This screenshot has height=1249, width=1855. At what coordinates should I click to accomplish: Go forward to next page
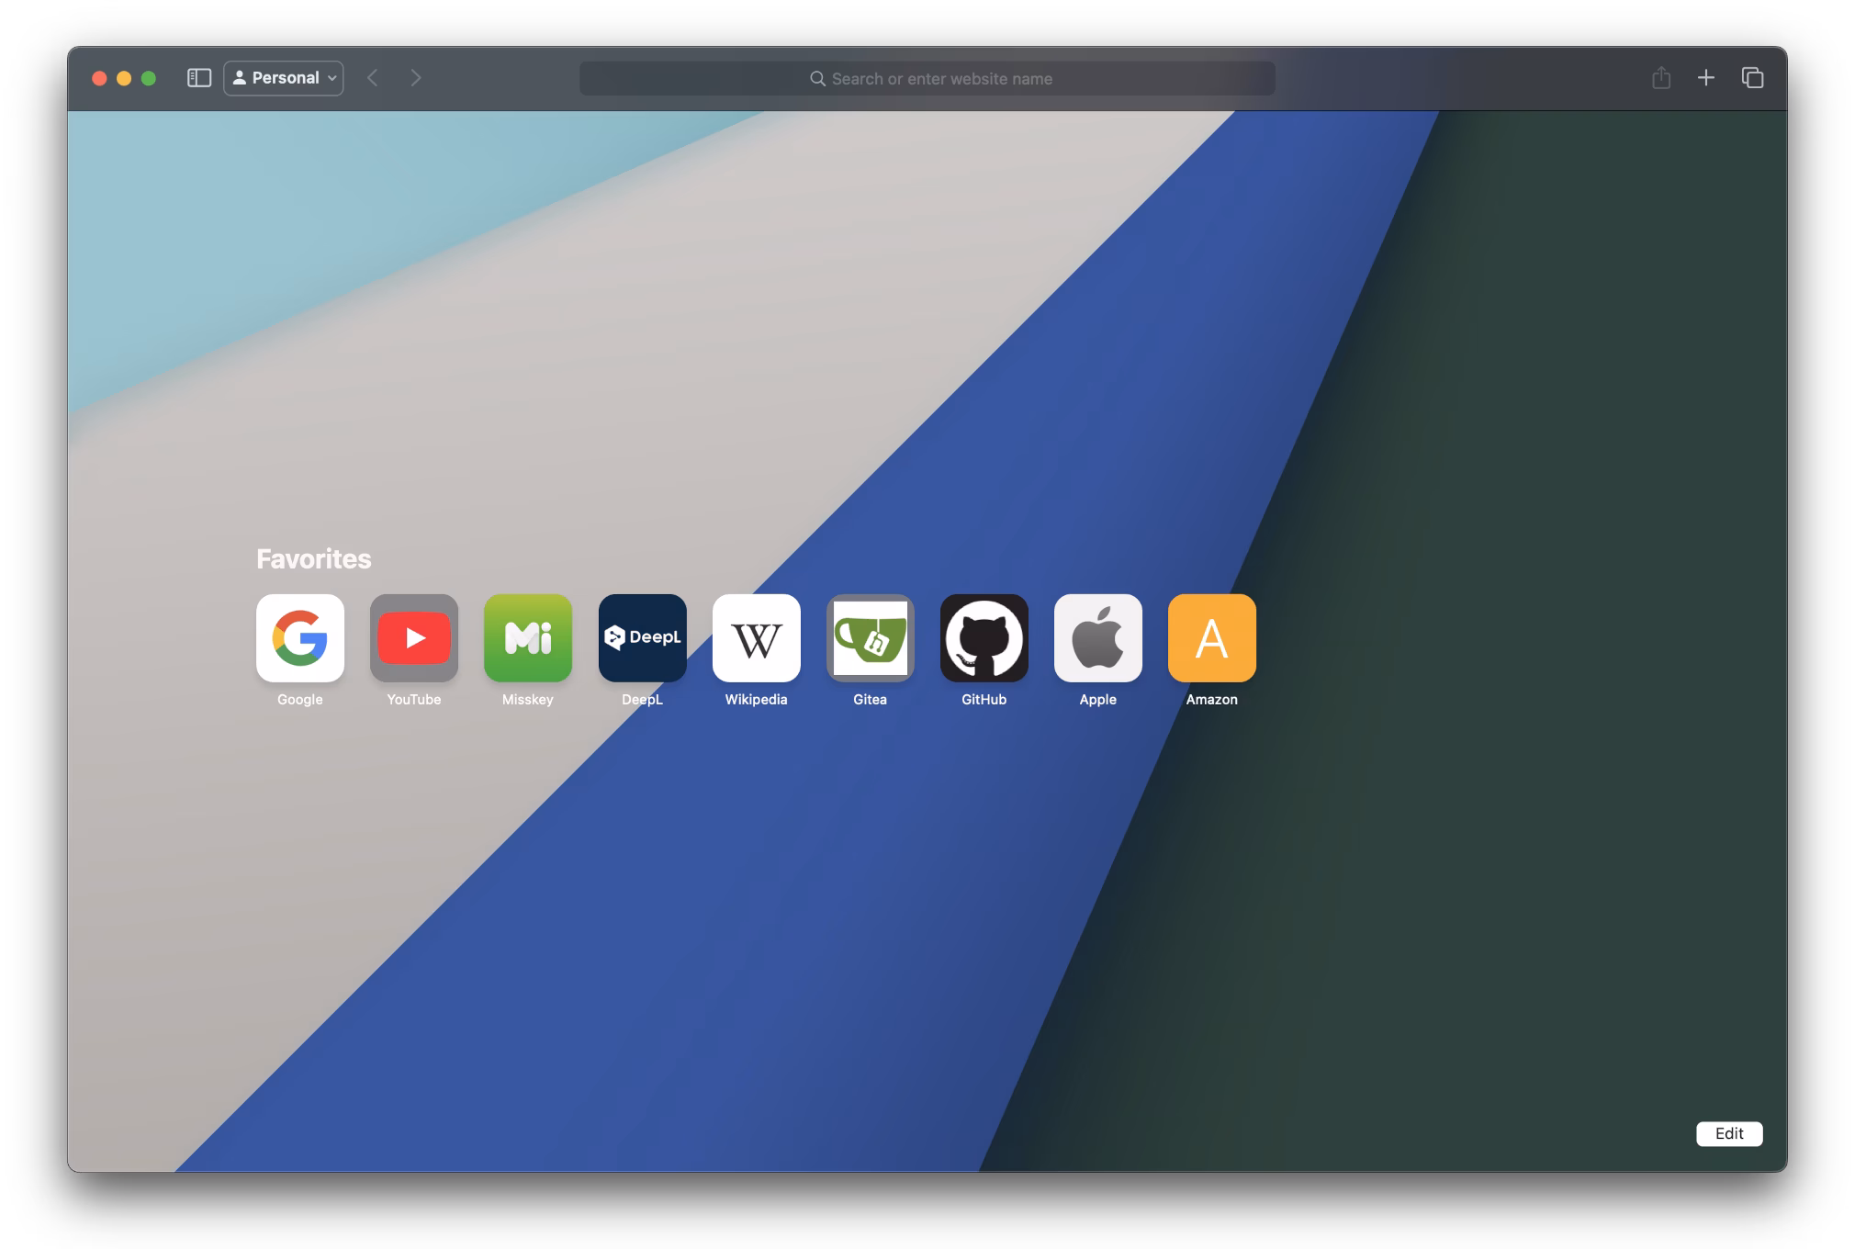point(416,78)
